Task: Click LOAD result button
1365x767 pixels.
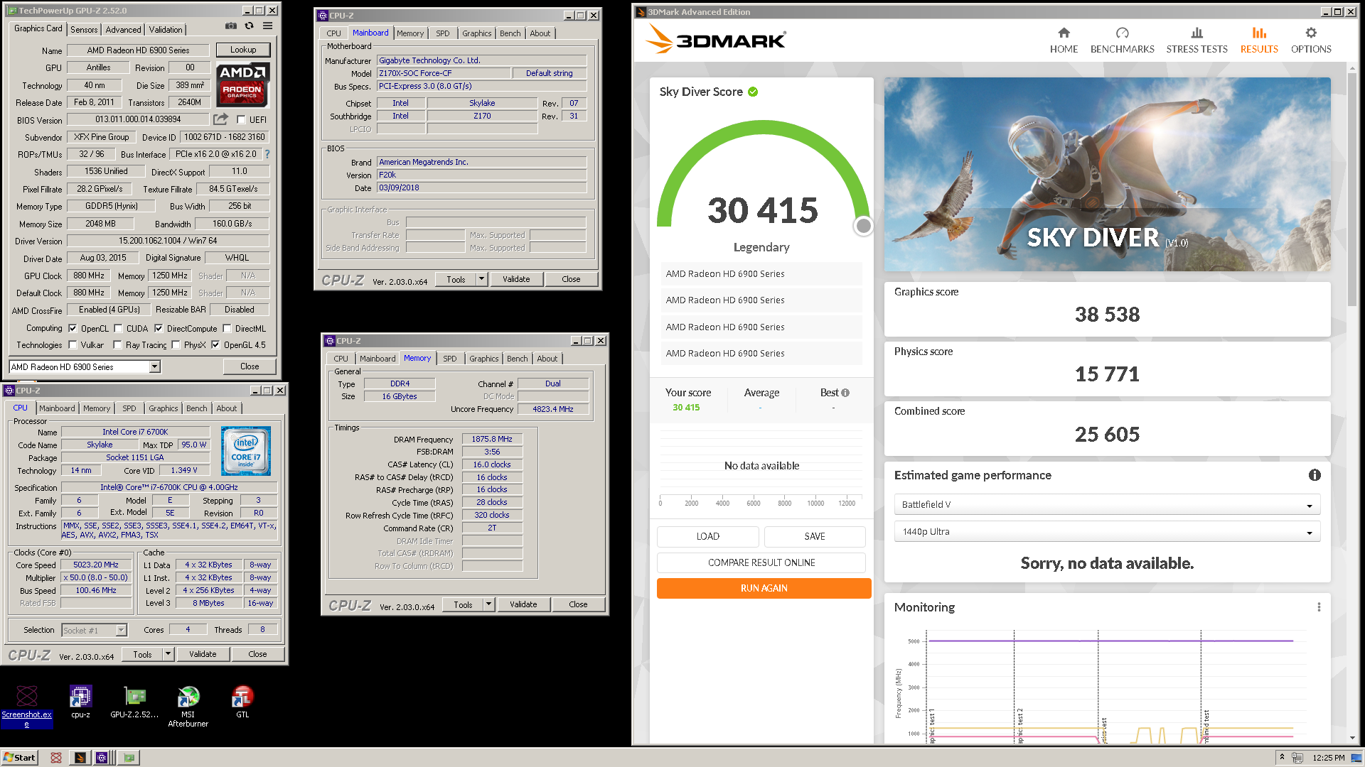Action: pos(707,536)
